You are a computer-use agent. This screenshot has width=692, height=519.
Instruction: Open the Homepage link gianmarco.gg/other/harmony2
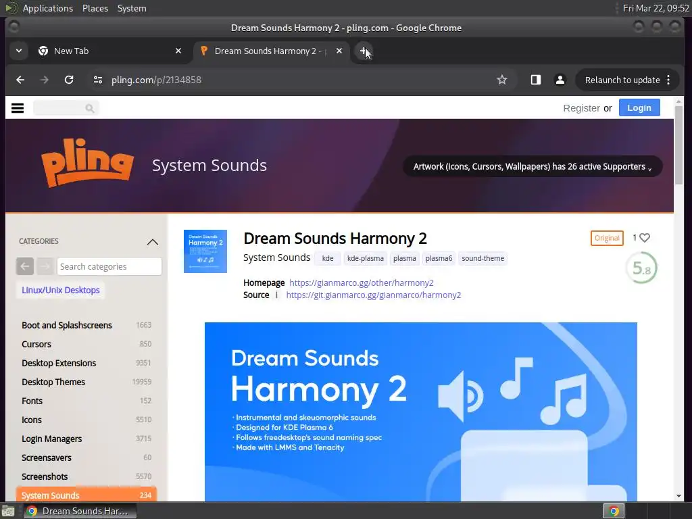pos(362,282)
